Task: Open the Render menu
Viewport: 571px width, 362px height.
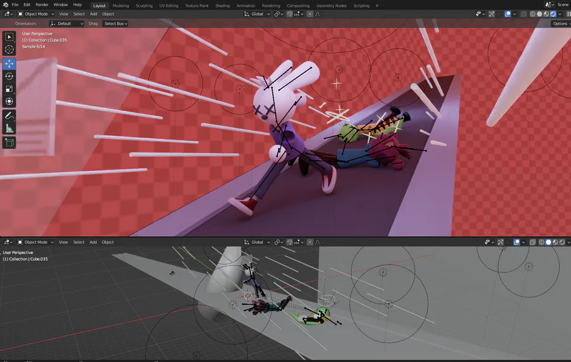Action: click(42, 4)
